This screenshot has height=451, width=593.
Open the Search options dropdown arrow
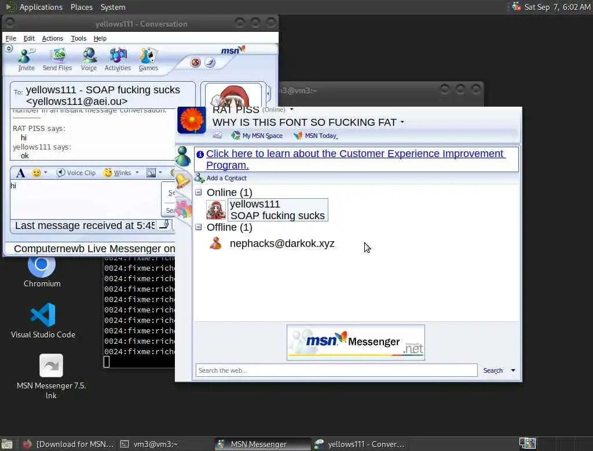513,370
